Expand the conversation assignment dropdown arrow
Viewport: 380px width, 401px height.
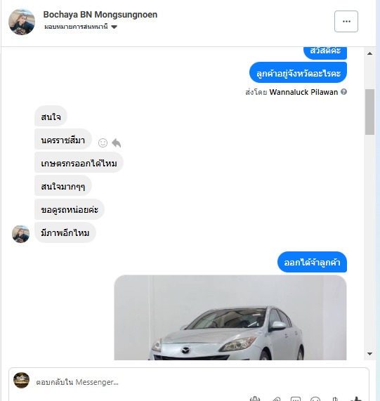click(x=114, y=27)
